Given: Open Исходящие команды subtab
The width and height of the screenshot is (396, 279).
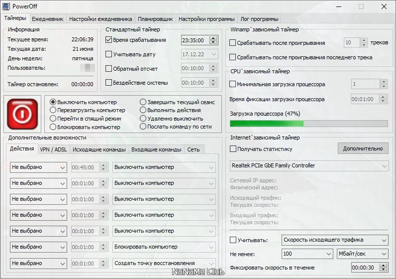Looking at the screenshot, I should click(99, 149).
